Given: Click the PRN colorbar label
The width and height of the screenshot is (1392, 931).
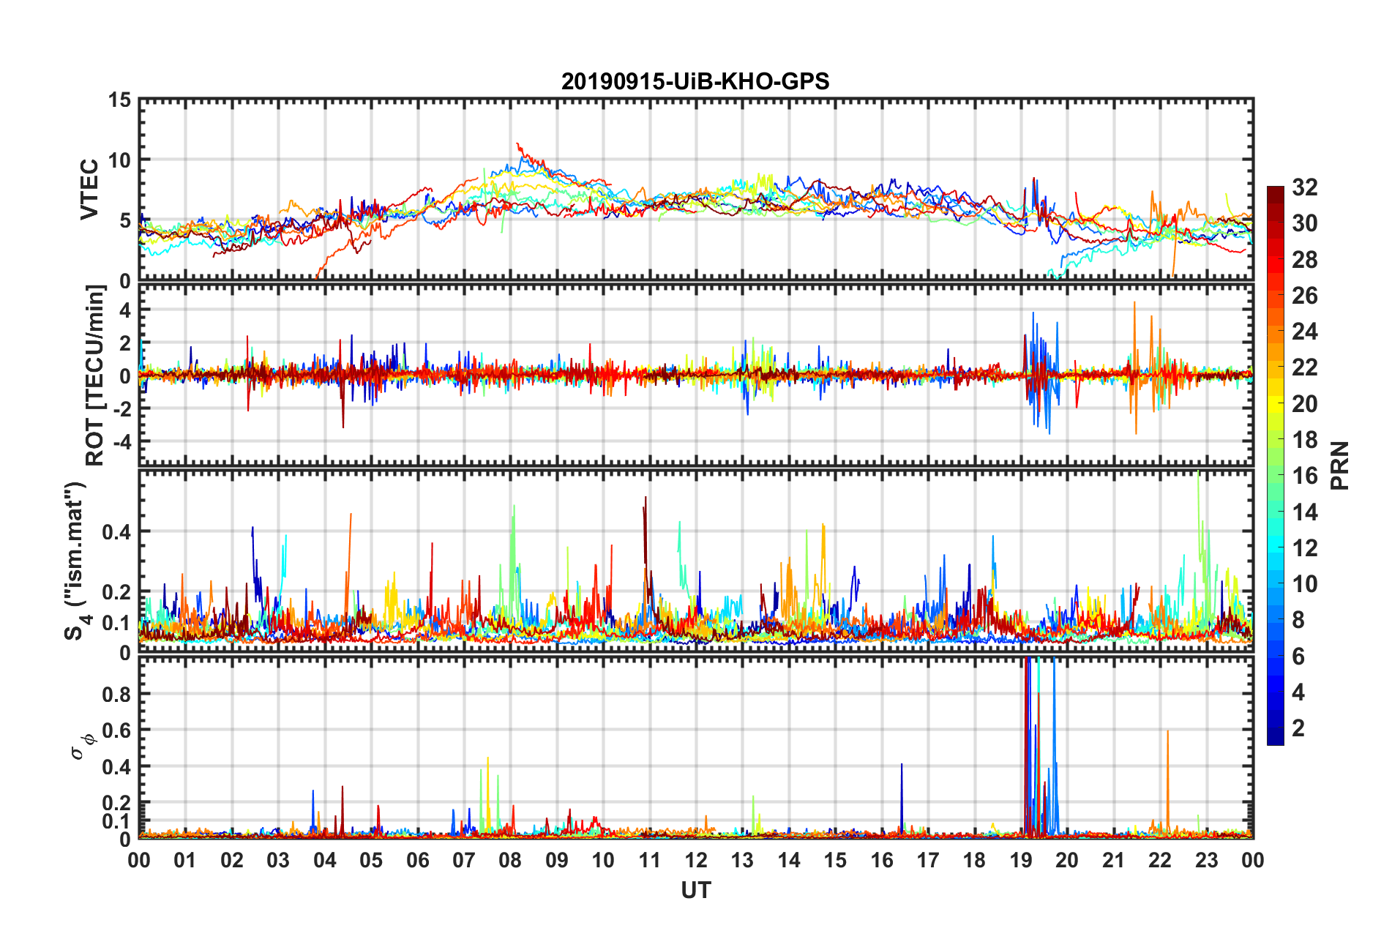Looking at the screenshot, I should (1340, 465).
